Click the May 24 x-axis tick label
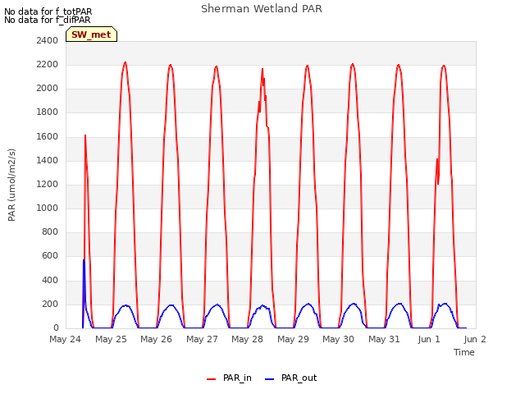The height and width of the screenshot is (394, 525). (x=66, y=339)
